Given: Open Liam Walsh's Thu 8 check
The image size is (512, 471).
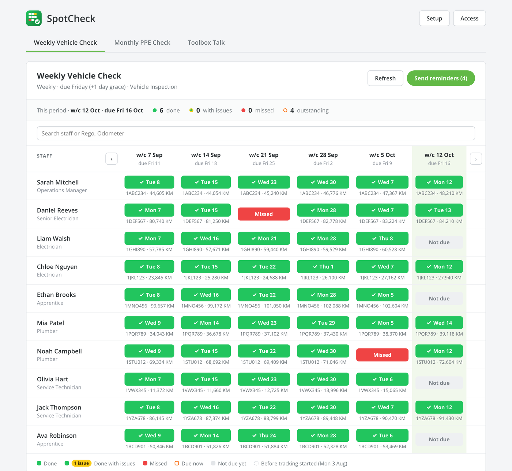Looking at the screenshot, I should coord(382,239).
